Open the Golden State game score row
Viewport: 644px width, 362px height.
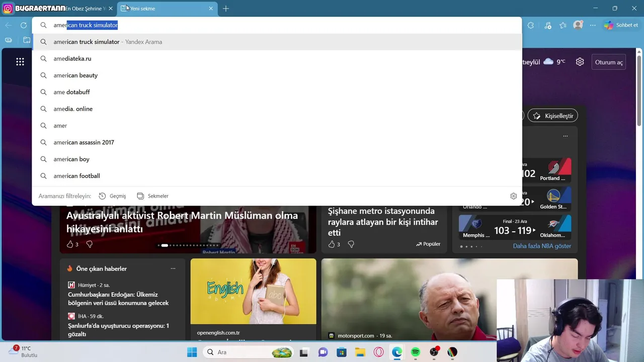tap(546, 199)
